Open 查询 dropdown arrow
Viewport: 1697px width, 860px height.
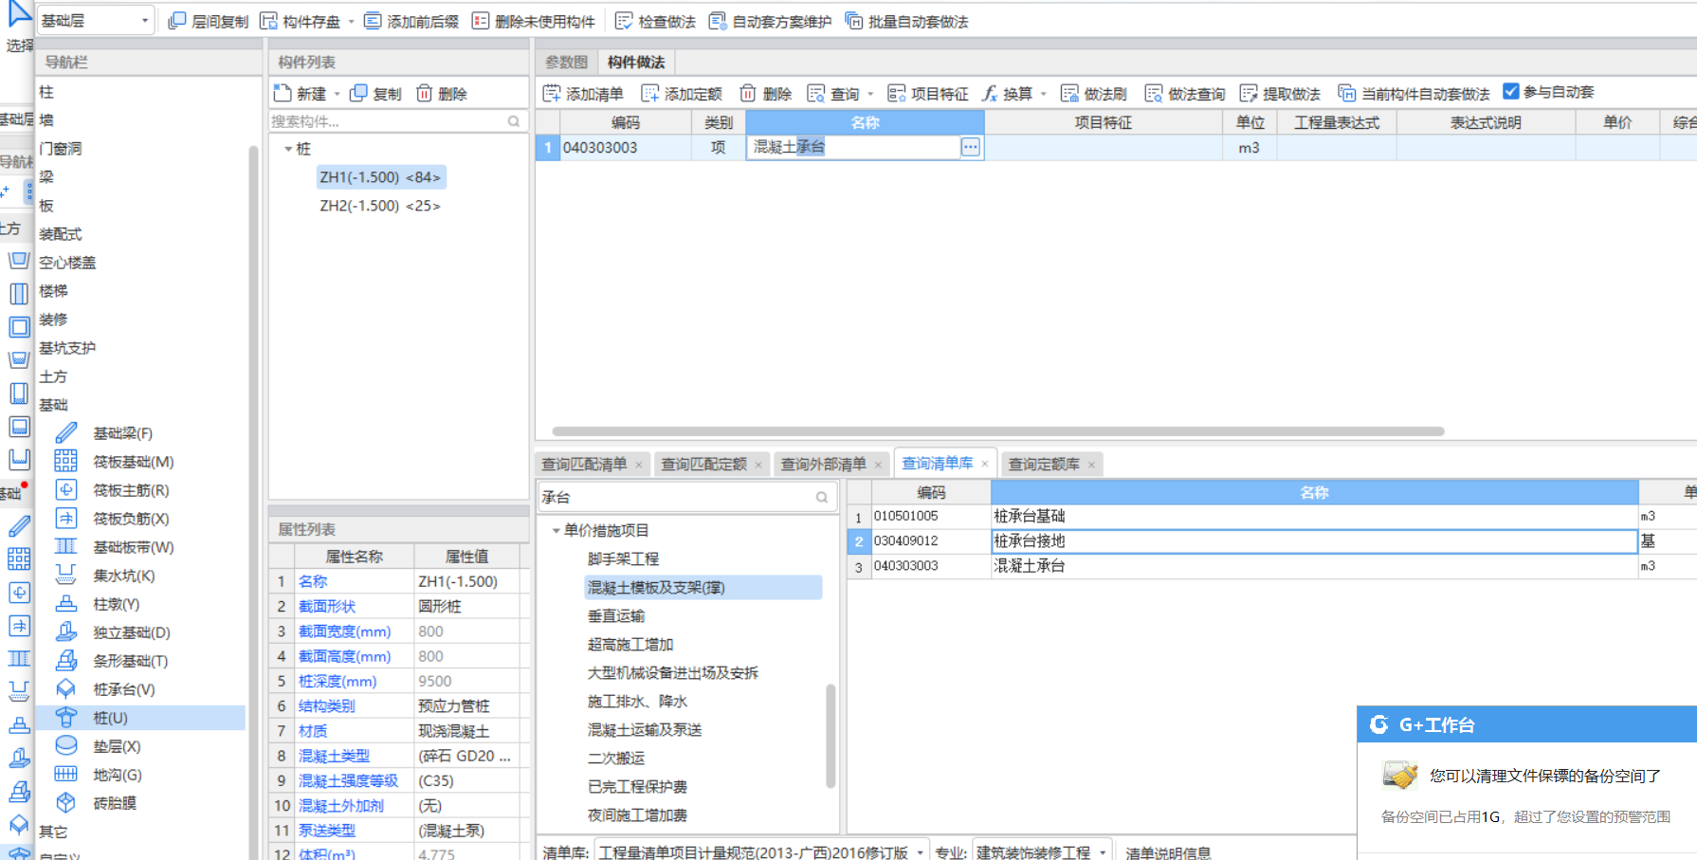[871, 94]
